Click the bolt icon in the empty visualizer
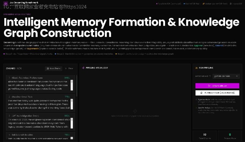Viewport: 245px width, 142px height. pos(135,111)
